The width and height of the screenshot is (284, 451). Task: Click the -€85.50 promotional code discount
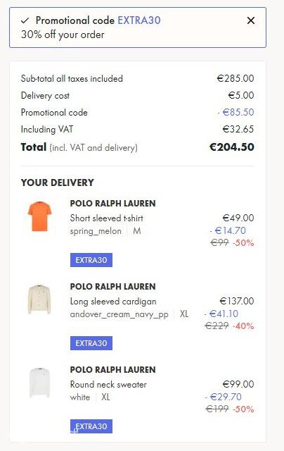tap(235, 112)
